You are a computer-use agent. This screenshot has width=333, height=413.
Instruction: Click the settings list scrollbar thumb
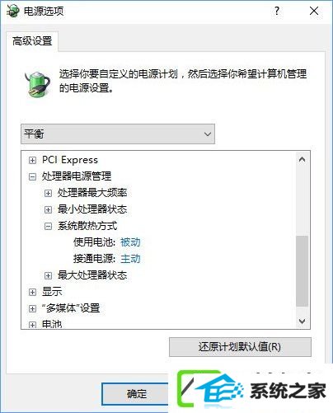click(x=302, y=270)
